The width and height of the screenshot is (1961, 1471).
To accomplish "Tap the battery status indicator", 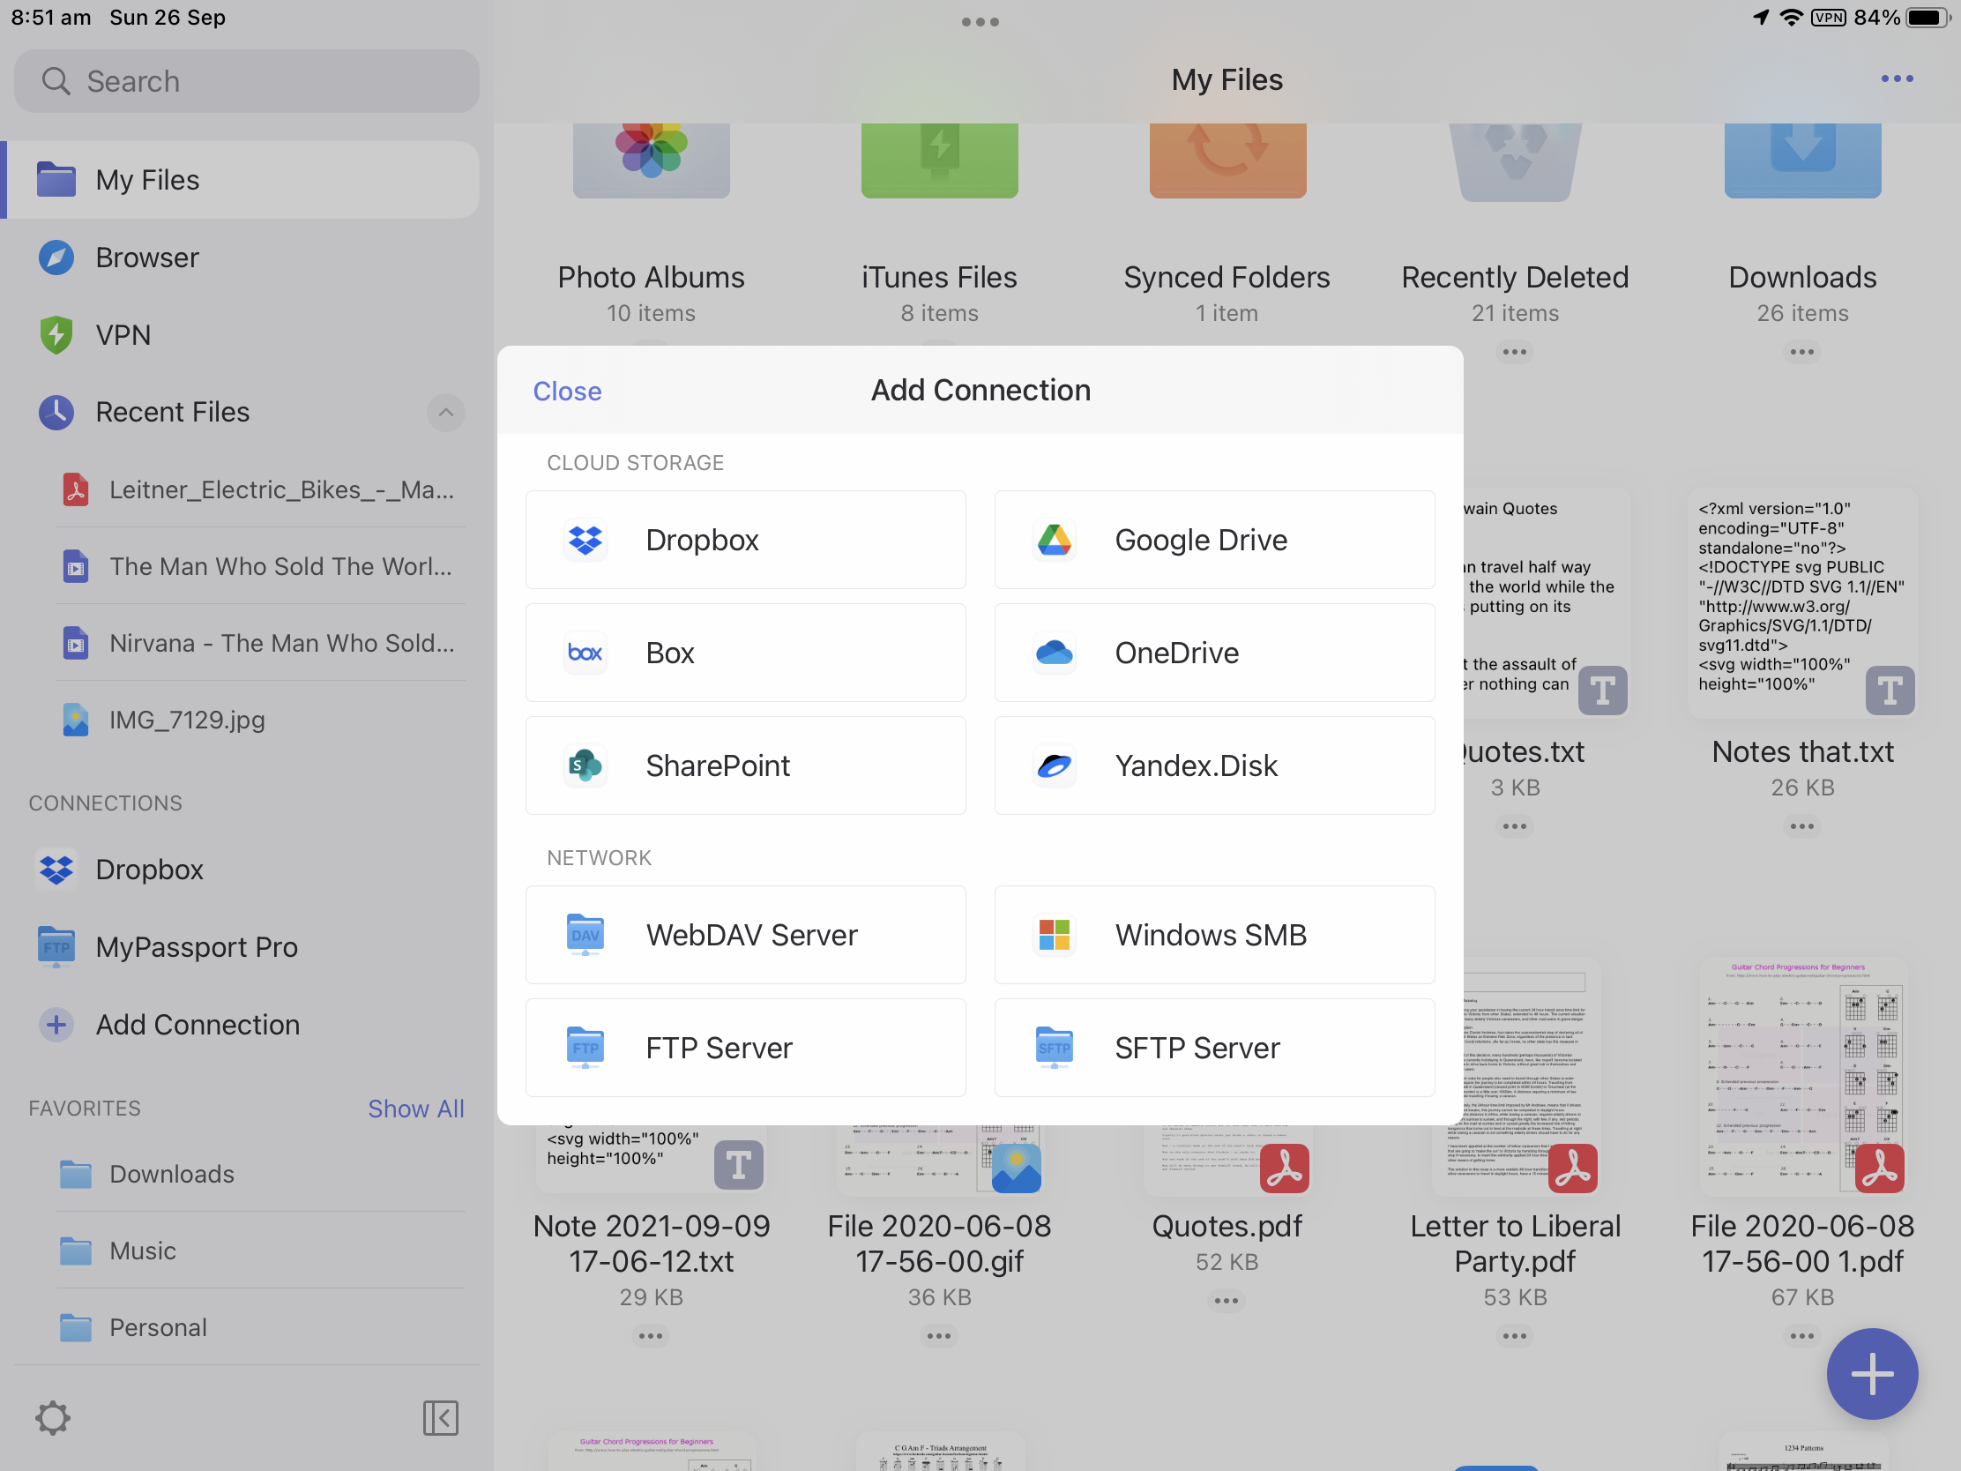I will pyautogui.click(x=1926, y=18).
